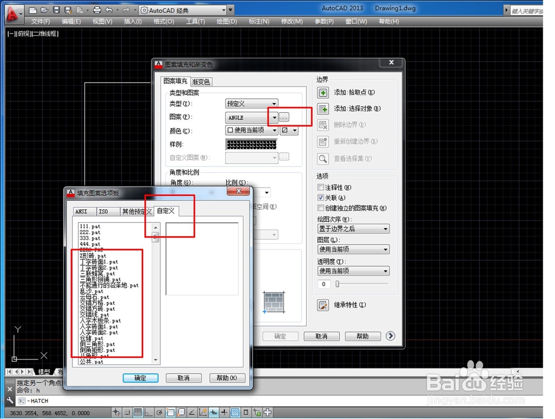Image resolution: width=555 pixels, height=419 pixels.
Task: Click the New drawing icon in quick access toolbar
Action: pos(33,10)
